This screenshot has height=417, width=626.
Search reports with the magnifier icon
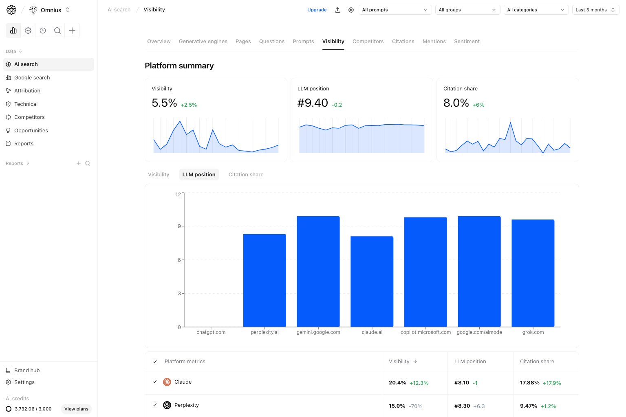(88, 163)
